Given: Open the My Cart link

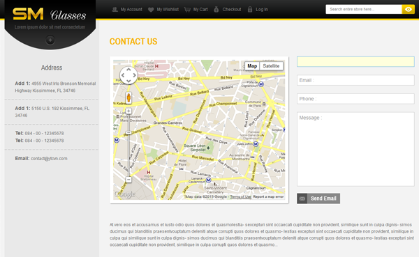Looking at the screenshot, I should coord(200,10).
